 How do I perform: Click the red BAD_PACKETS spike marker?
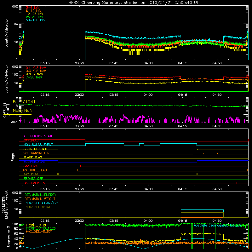tap(237, 183)
